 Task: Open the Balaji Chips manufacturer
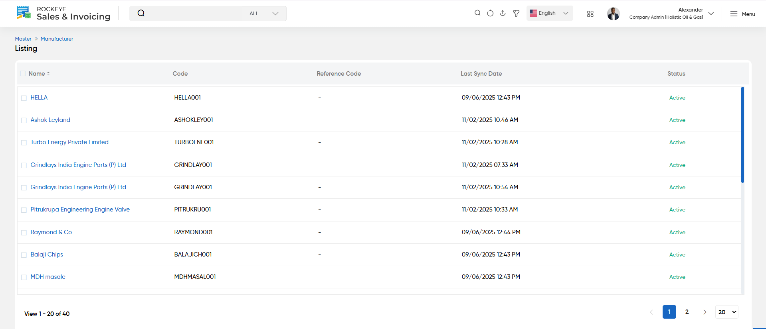click(47, 255)
